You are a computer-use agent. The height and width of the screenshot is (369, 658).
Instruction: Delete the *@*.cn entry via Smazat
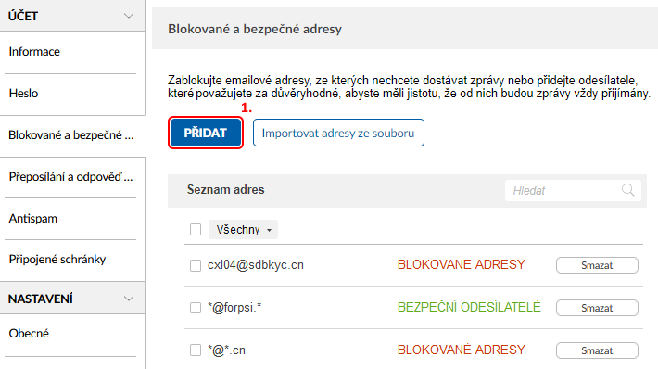tap(597, 350)
